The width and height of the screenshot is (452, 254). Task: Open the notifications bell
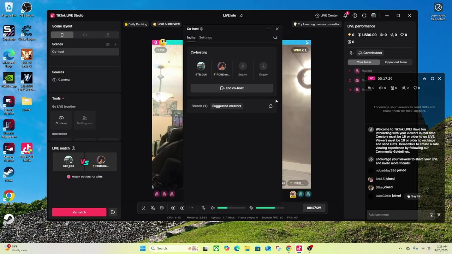[x=345, y=16]
